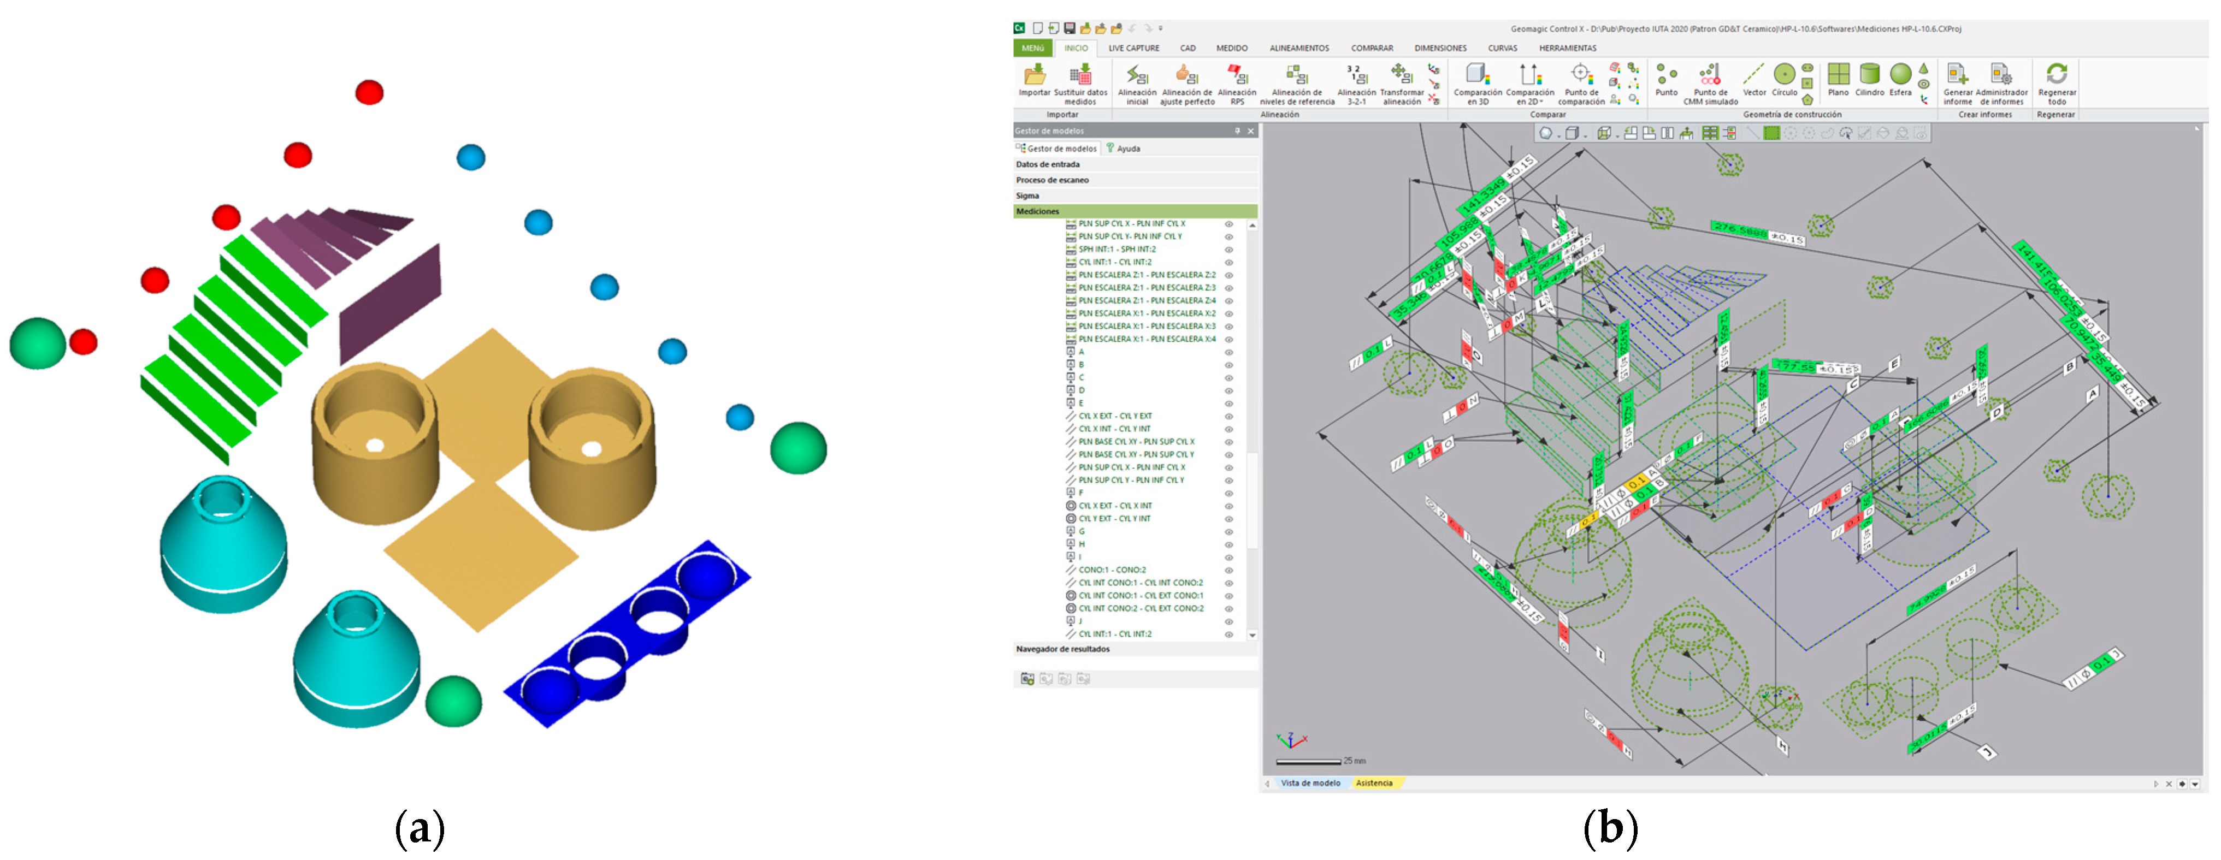The image size is (2221, 860).
Task: Switch to the DIMENSIONES ribbon tab
Action: pyautogui.click(x=1440, y=48)
